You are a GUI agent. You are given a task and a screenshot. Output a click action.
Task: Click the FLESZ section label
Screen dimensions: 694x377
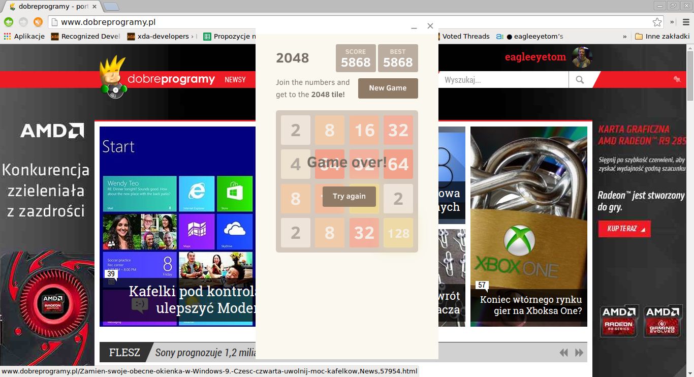coord(124,353)
